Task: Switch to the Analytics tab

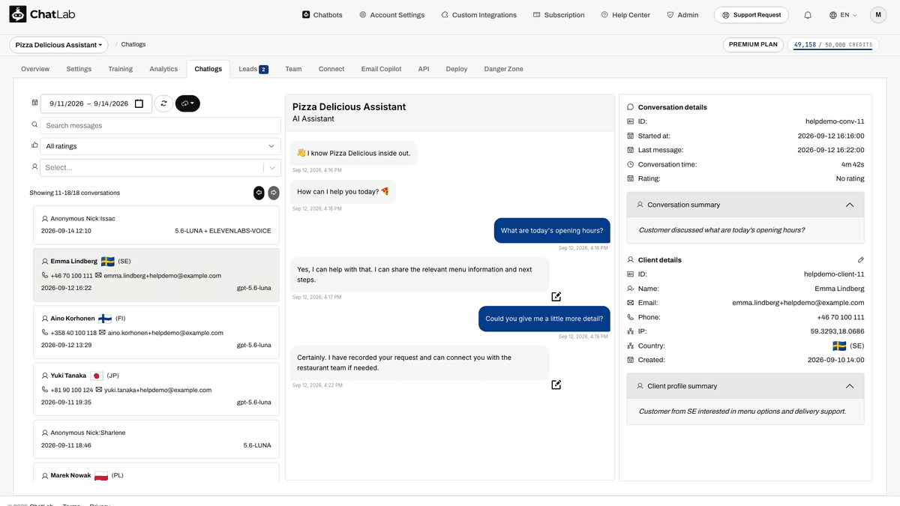Action: [x=163, y=69]
